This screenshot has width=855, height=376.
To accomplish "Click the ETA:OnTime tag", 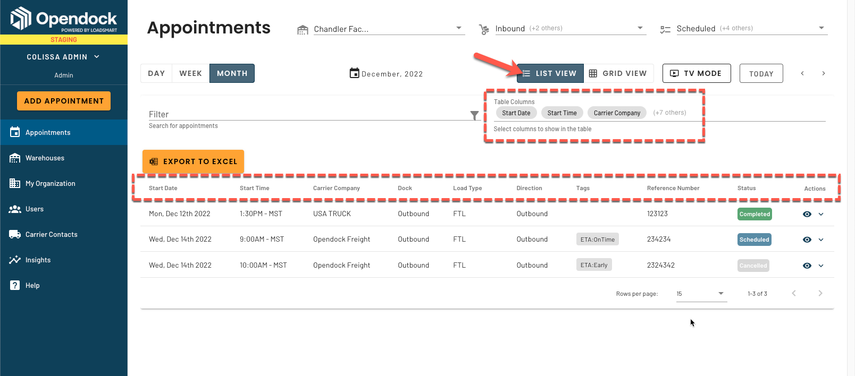I will pyautogui.click(x=598, y=240).
